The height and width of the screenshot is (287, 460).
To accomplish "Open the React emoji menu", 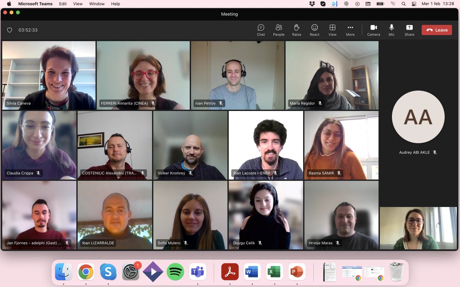I will (x=314, y=30).
